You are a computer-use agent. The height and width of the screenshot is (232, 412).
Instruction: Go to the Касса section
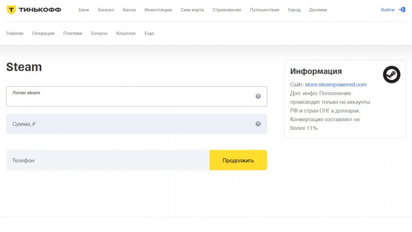coord(129,10)
